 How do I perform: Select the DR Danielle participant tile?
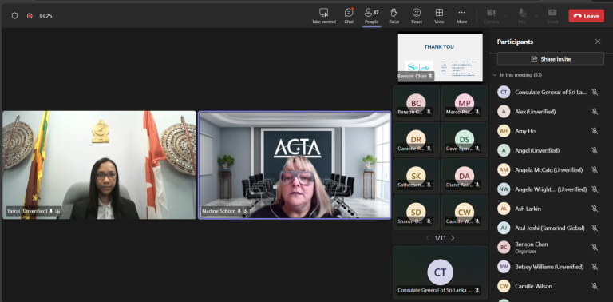[416, 140]
